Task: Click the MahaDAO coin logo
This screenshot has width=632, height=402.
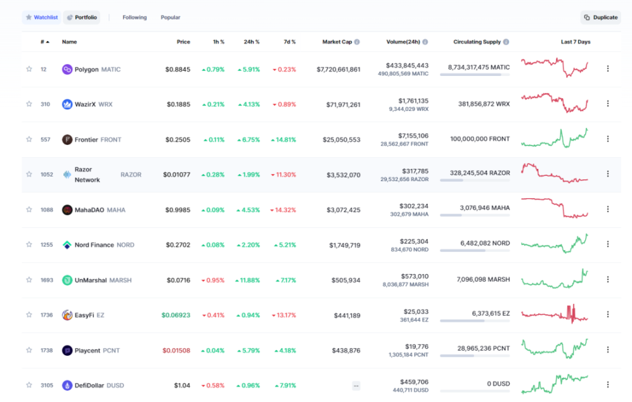Action: (67, 210)
